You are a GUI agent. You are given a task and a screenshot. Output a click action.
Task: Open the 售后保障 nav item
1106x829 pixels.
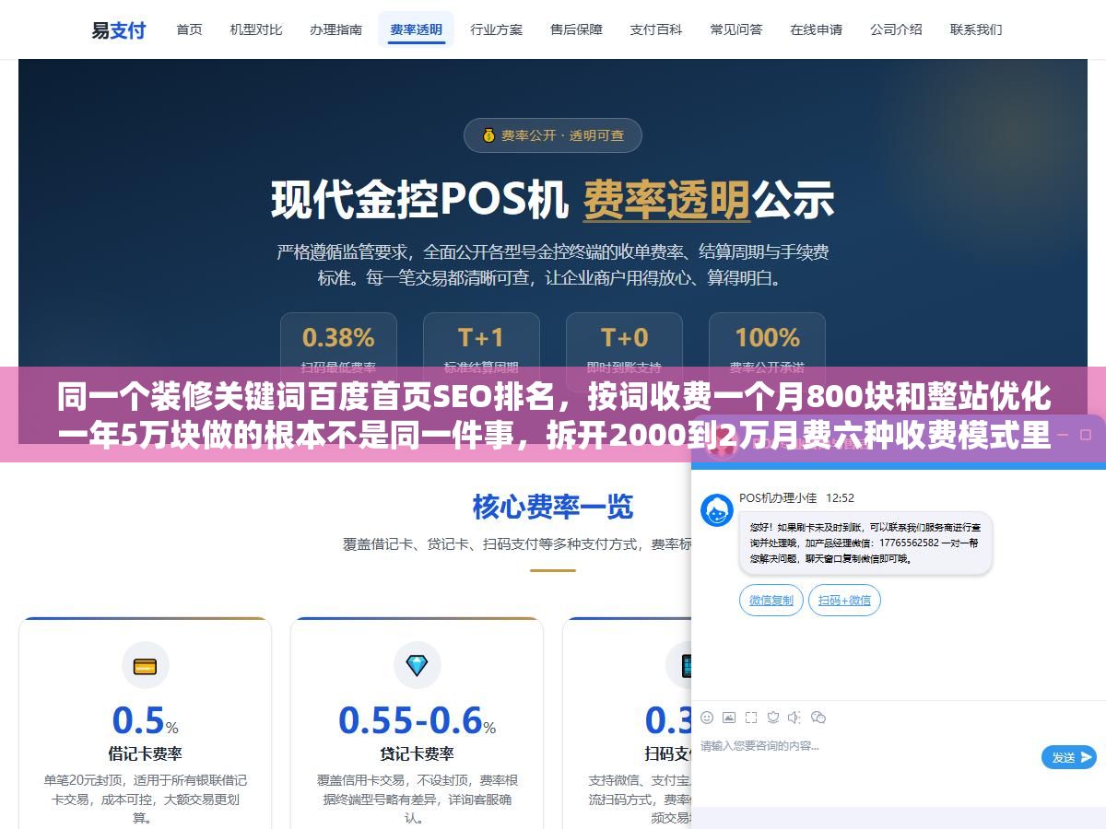pyautogui.click(x=576, y=29)
